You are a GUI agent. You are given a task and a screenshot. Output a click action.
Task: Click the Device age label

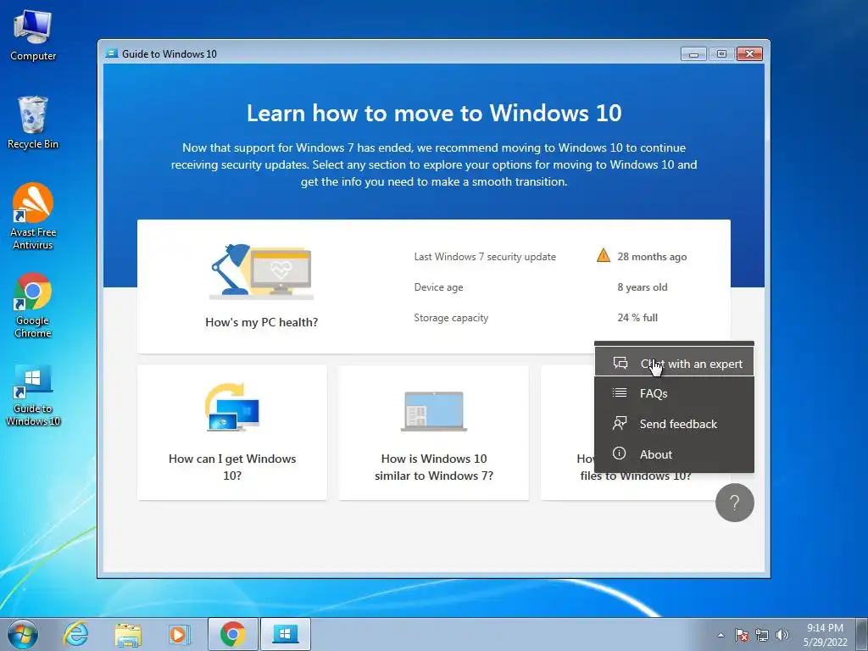438,287
